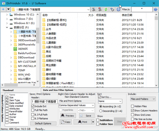This screenshot has height=131, width=159.
Task: Click the WIN_VHD folder icon in tree
Action: point(15,75)
